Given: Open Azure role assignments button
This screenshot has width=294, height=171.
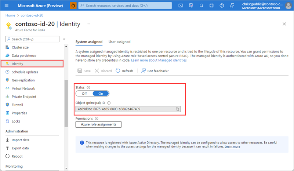Looking at the screenshot, I should [x=98, y=124].
